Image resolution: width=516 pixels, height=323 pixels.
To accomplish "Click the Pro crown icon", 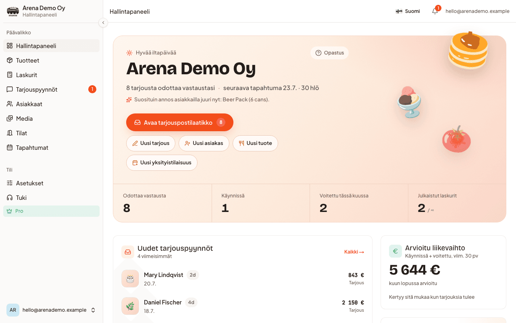I will pos(10,211).
